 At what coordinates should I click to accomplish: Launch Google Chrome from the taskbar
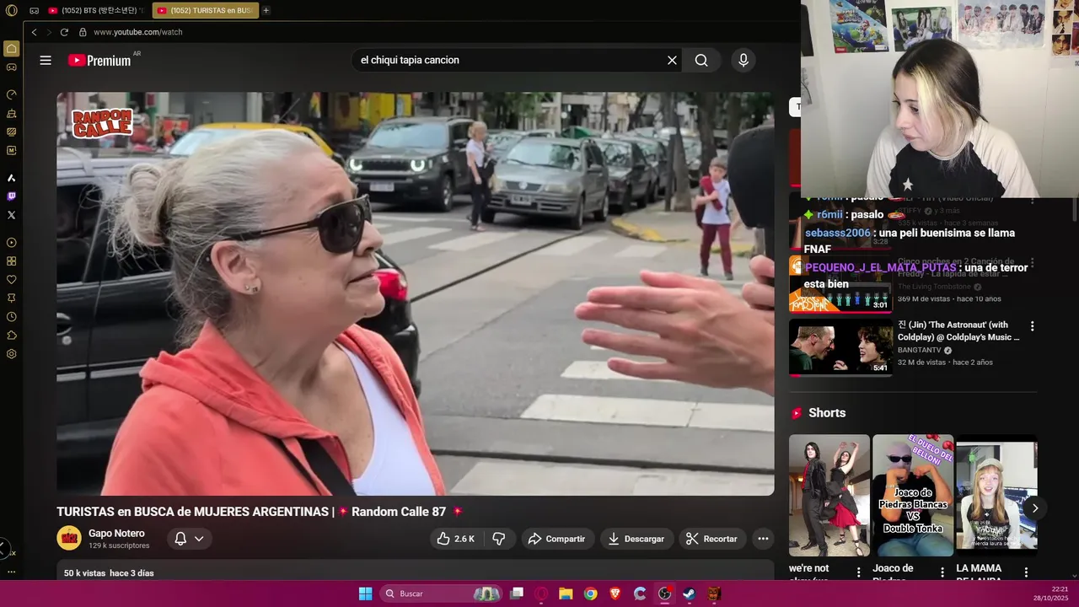(x=590, y=594)
